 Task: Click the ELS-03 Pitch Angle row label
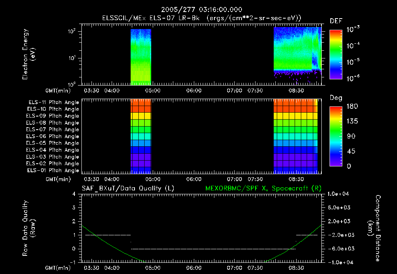pyautogui.click(x=53, y=157)
